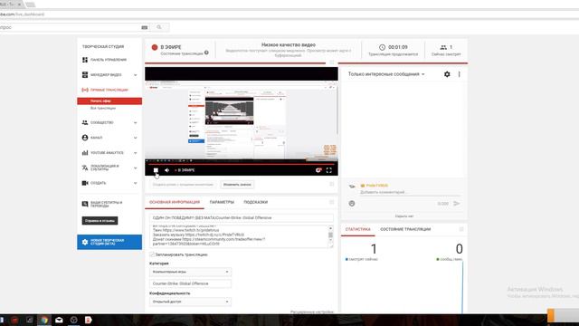Click the Локализация и субтитры translate icon
The image size is (579, 326).
point(85,168)
